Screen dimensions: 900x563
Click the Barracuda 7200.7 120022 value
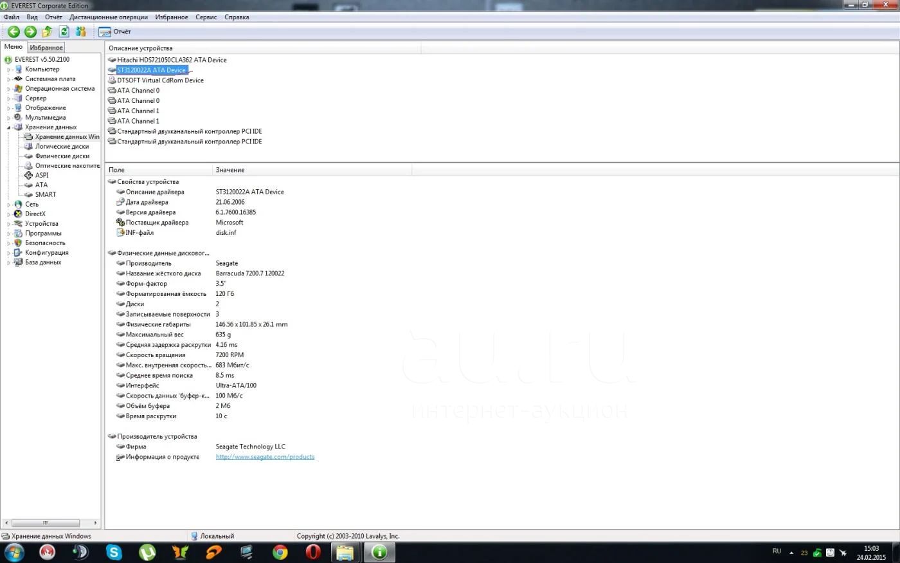(250, 273)
